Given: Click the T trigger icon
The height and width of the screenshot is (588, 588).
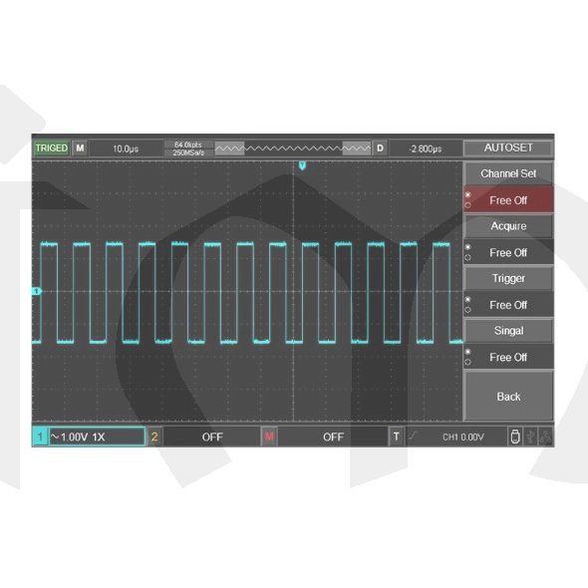Looking at the screenshot, I should point(396,437).
